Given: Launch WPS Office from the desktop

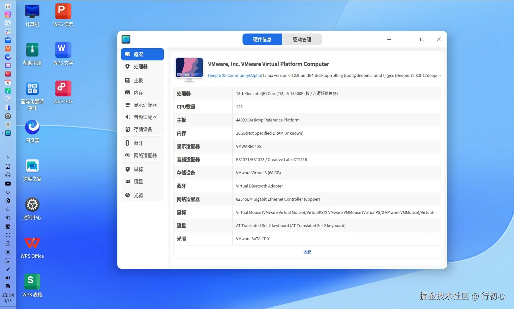Looking at the screenshot, I should point(32,248).
